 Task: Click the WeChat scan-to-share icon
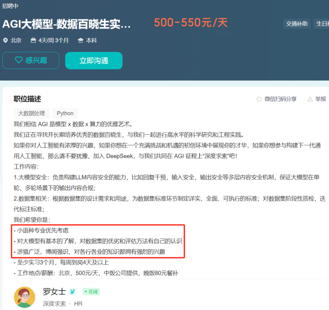click(260, 99)
